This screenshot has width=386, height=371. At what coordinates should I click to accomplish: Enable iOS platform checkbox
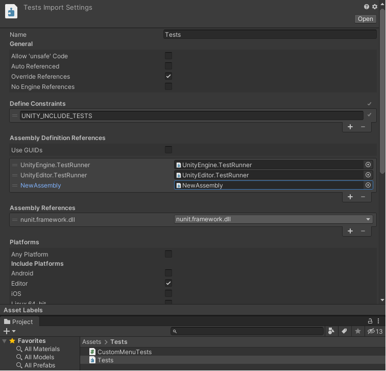168,293
